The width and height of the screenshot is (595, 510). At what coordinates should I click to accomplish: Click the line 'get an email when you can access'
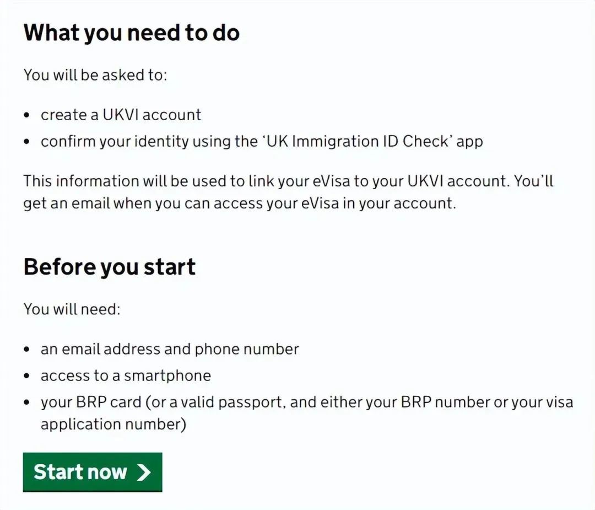[x=240, y=203]
